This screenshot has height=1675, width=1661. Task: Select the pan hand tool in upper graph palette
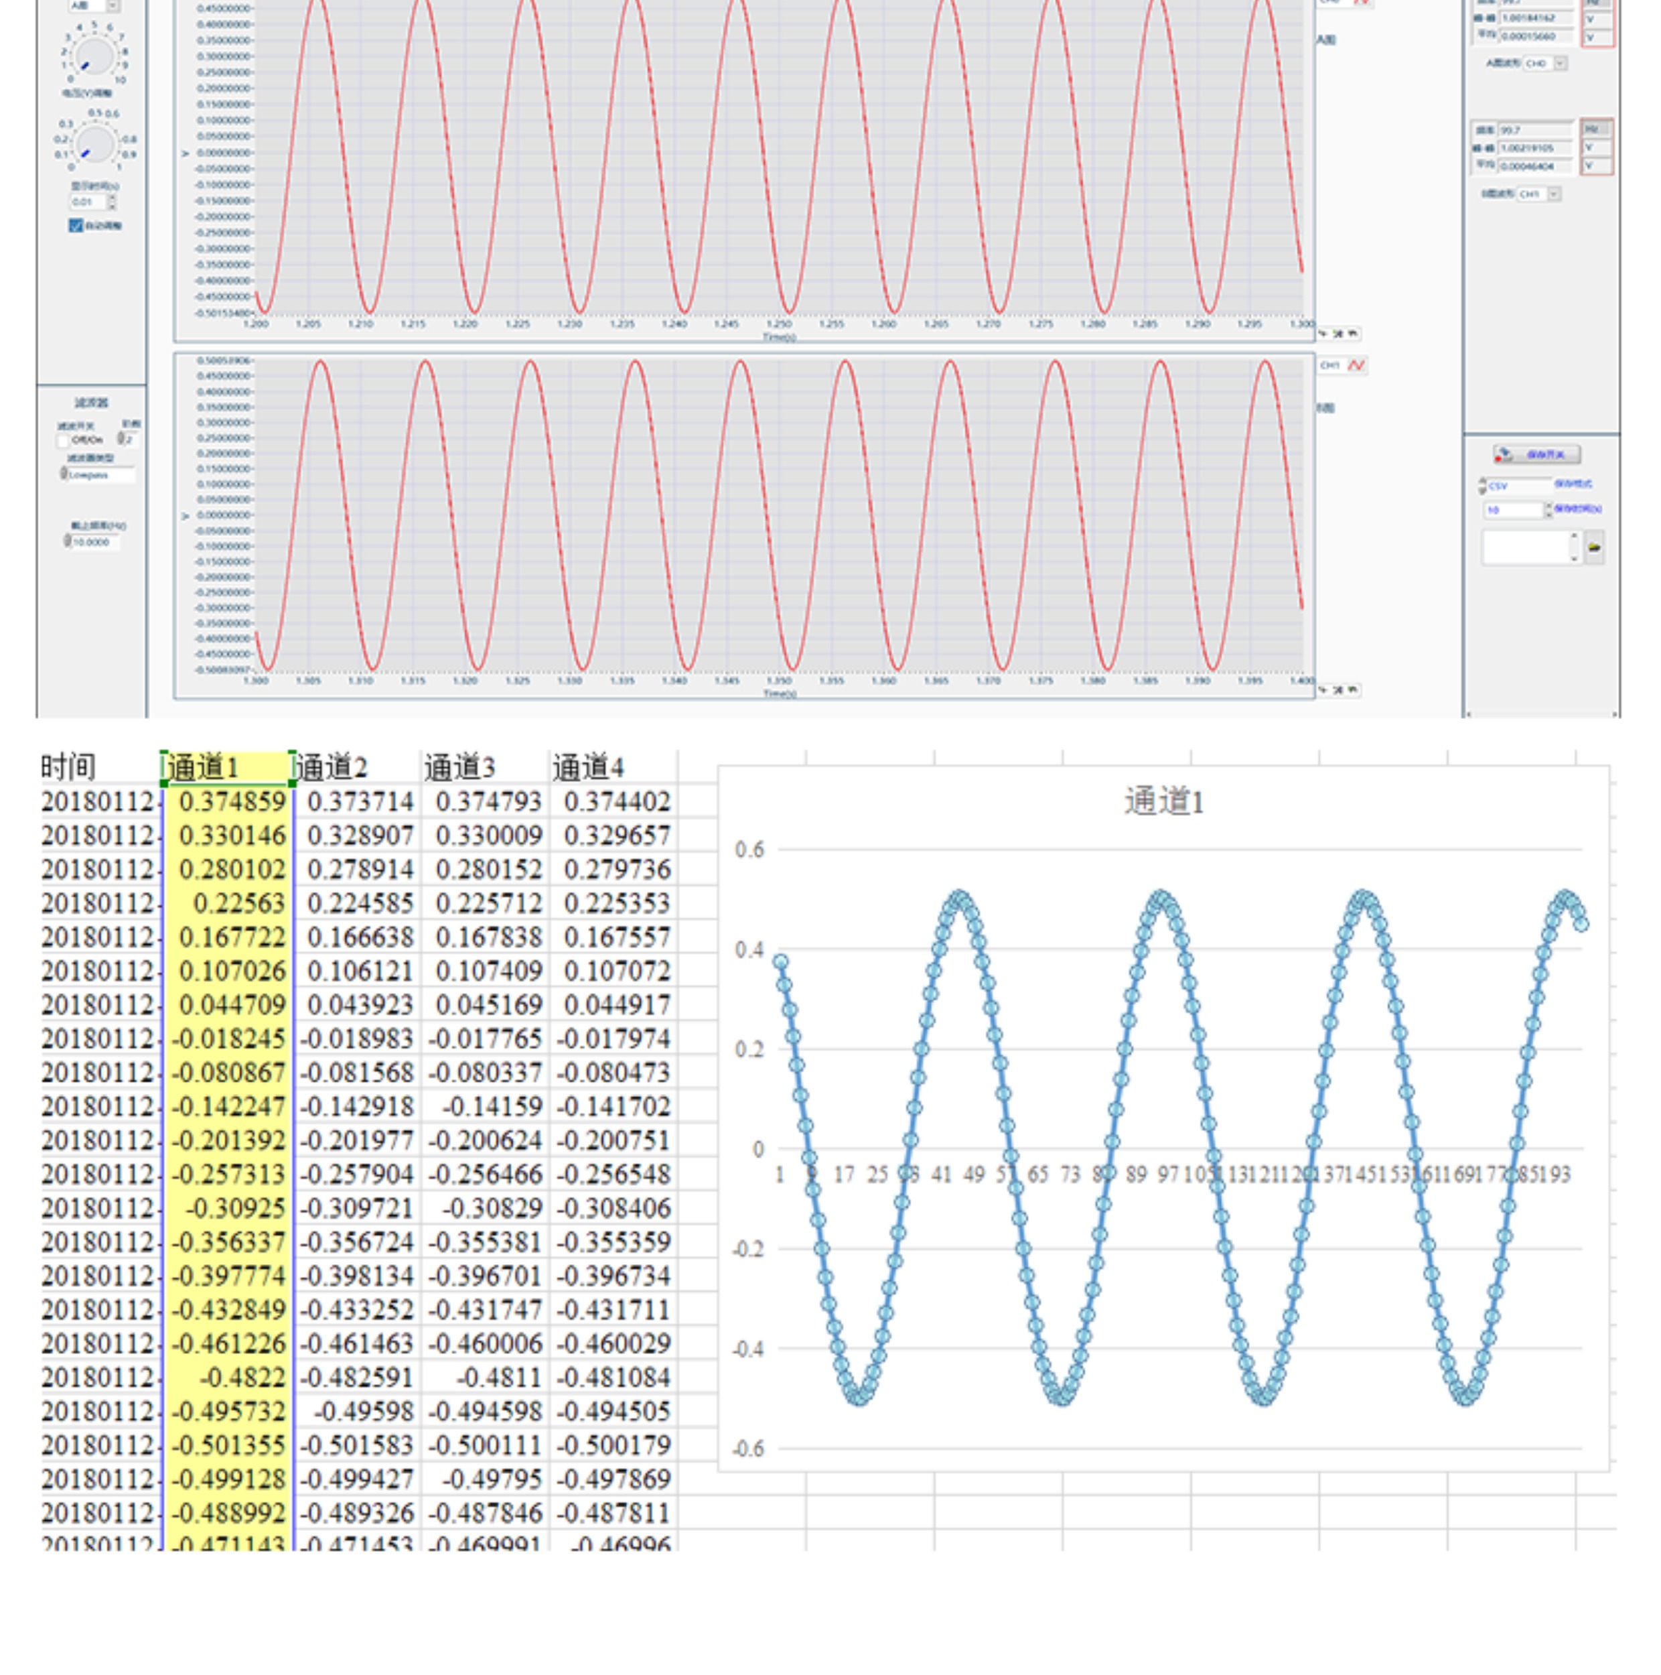click(x=1352, y=334)
